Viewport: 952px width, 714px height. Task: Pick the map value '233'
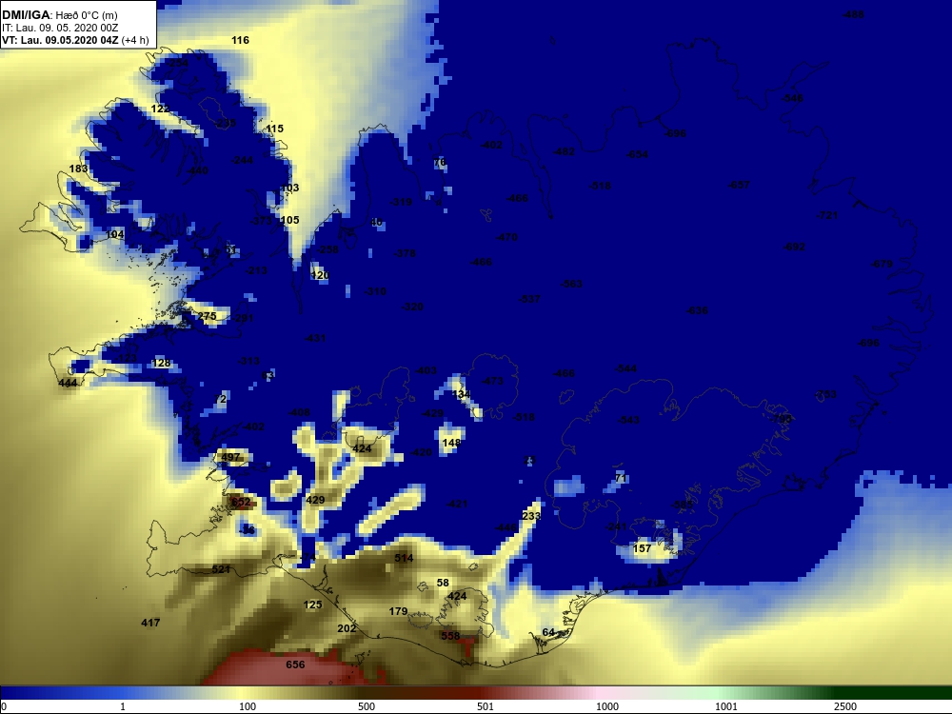click(x=531, y=515)
